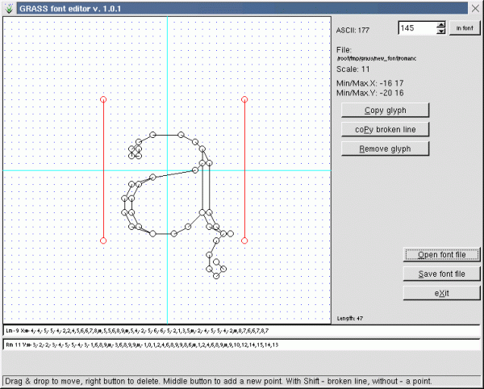Click the glyph number field showing 145
484x389 pixels.
point(415,28)
